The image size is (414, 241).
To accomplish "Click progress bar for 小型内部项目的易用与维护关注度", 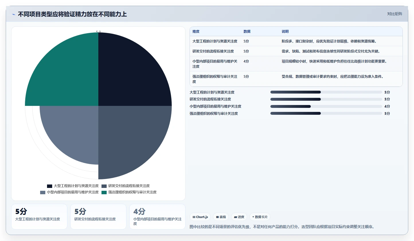I will (326, 106).
